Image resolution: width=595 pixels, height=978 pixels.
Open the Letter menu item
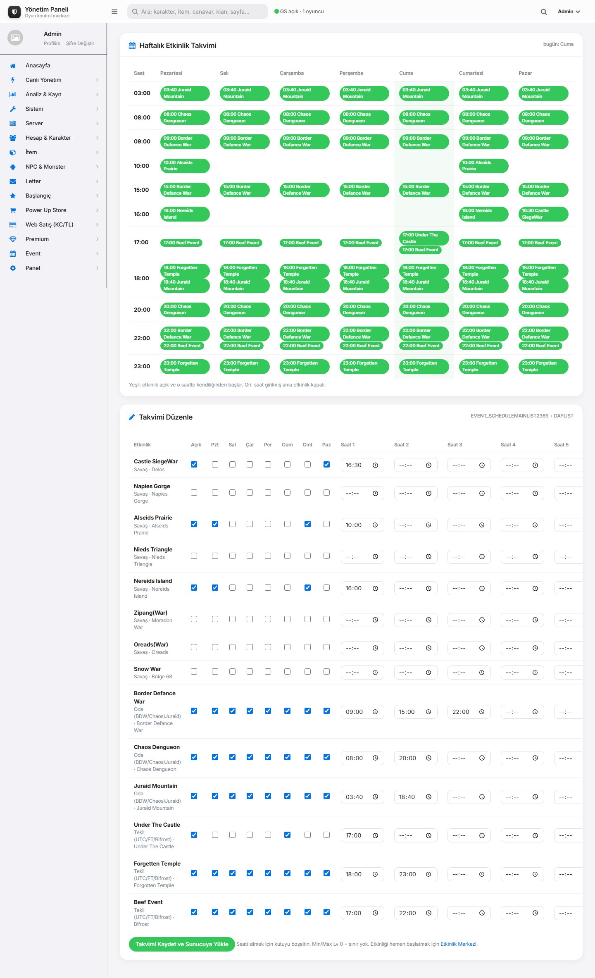pos(53,181)
